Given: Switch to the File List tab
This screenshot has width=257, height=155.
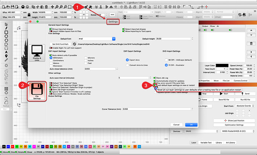Looking at the screenshot, I should 226,81.
